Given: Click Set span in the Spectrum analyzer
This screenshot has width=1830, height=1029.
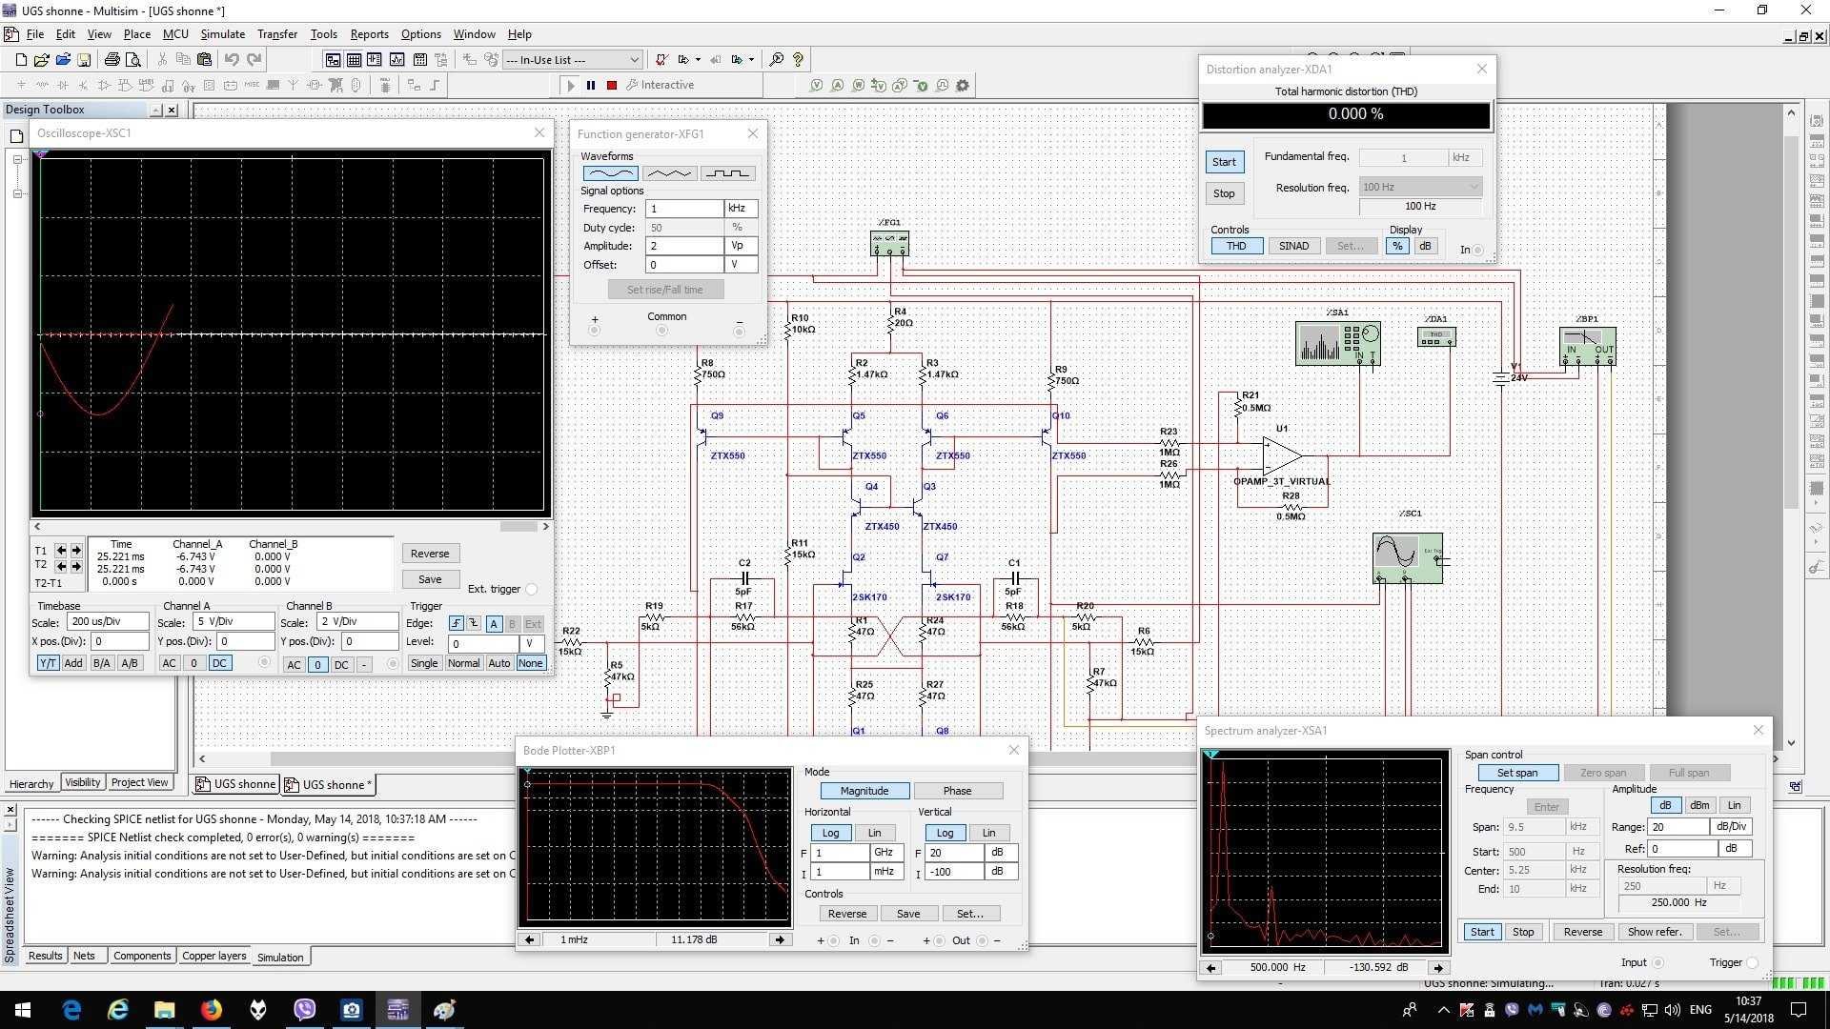Looking at the screenshot, I should [1517, 773].
